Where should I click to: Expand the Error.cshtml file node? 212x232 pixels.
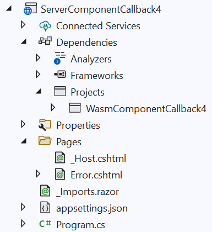tap(38, 174)
